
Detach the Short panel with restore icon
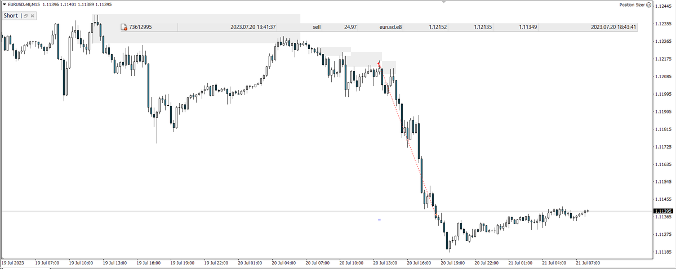coord(25,16)
